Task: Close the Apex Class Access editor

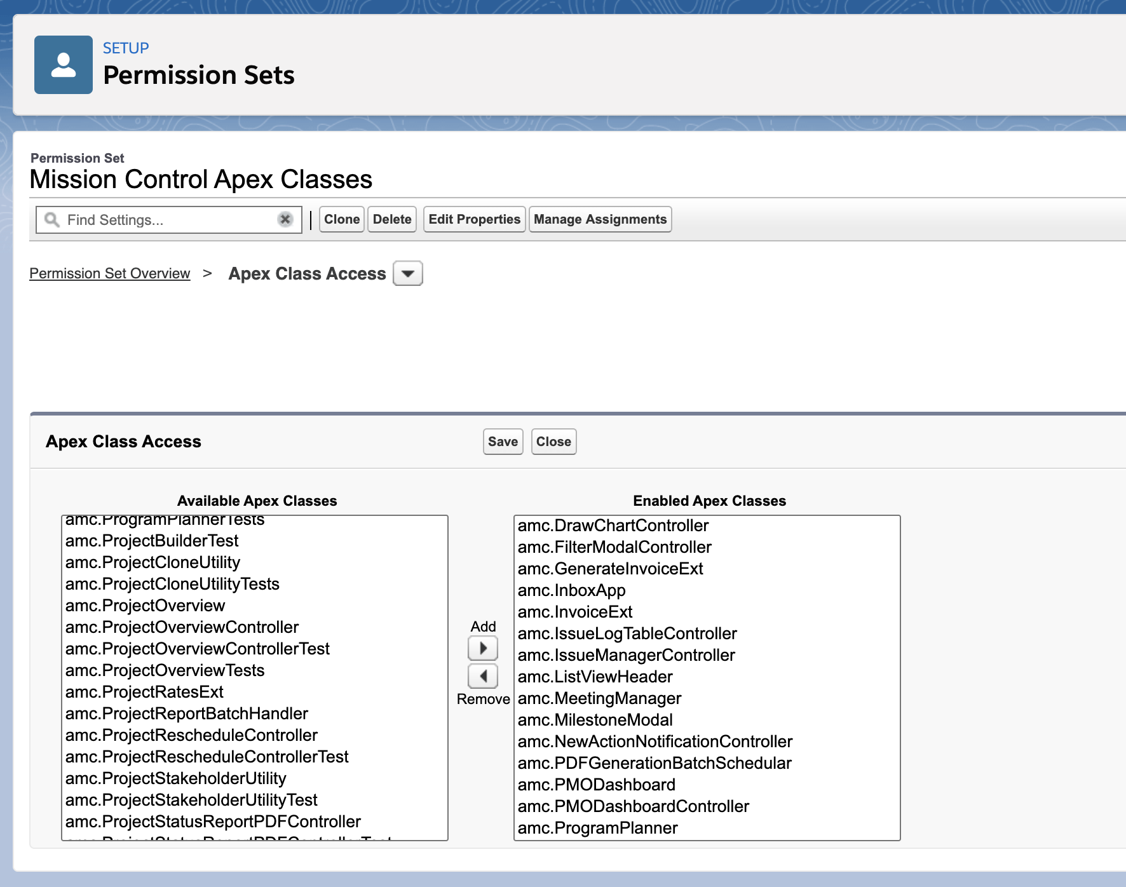Action: coord(553,441)
